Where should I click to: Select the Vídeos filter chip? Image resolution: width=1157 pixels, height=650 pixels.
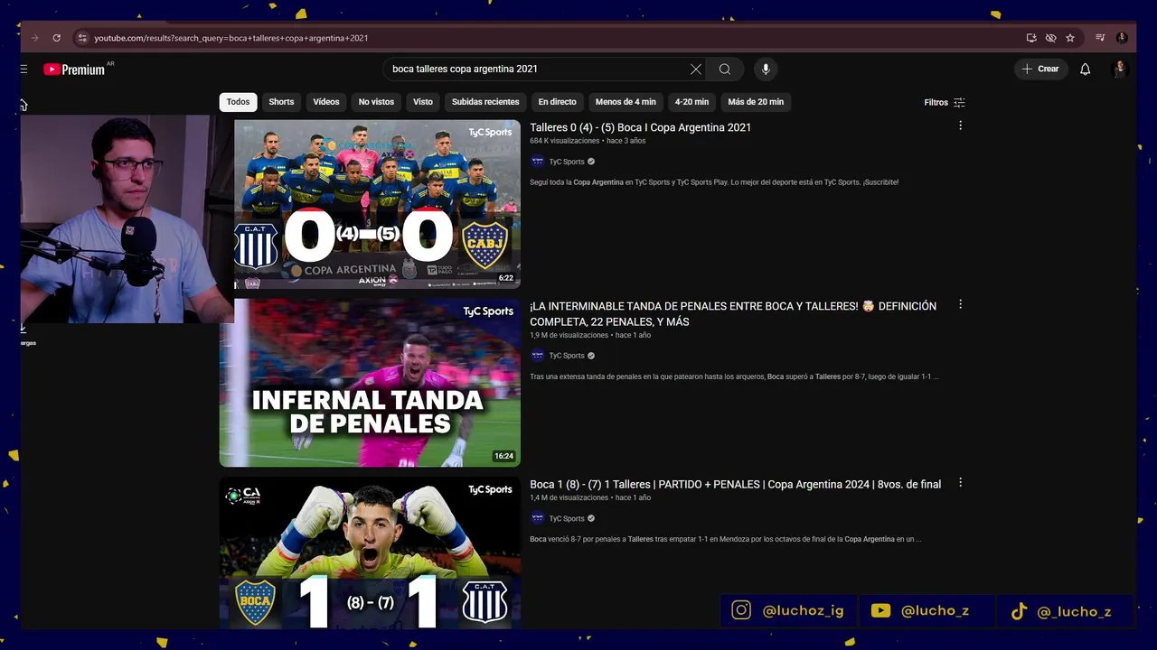(x=326, y=102)
